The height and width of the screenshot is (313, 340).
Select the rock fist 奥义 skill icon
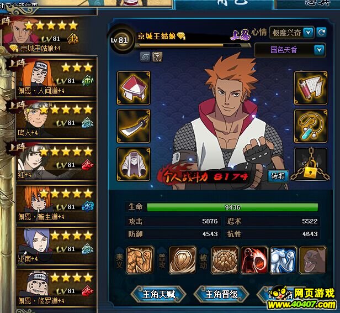tap(140, 260)
